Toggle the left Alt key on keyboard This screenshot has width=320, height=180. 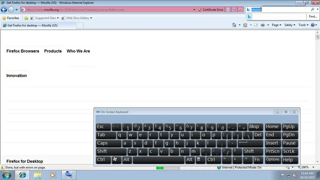126,160
